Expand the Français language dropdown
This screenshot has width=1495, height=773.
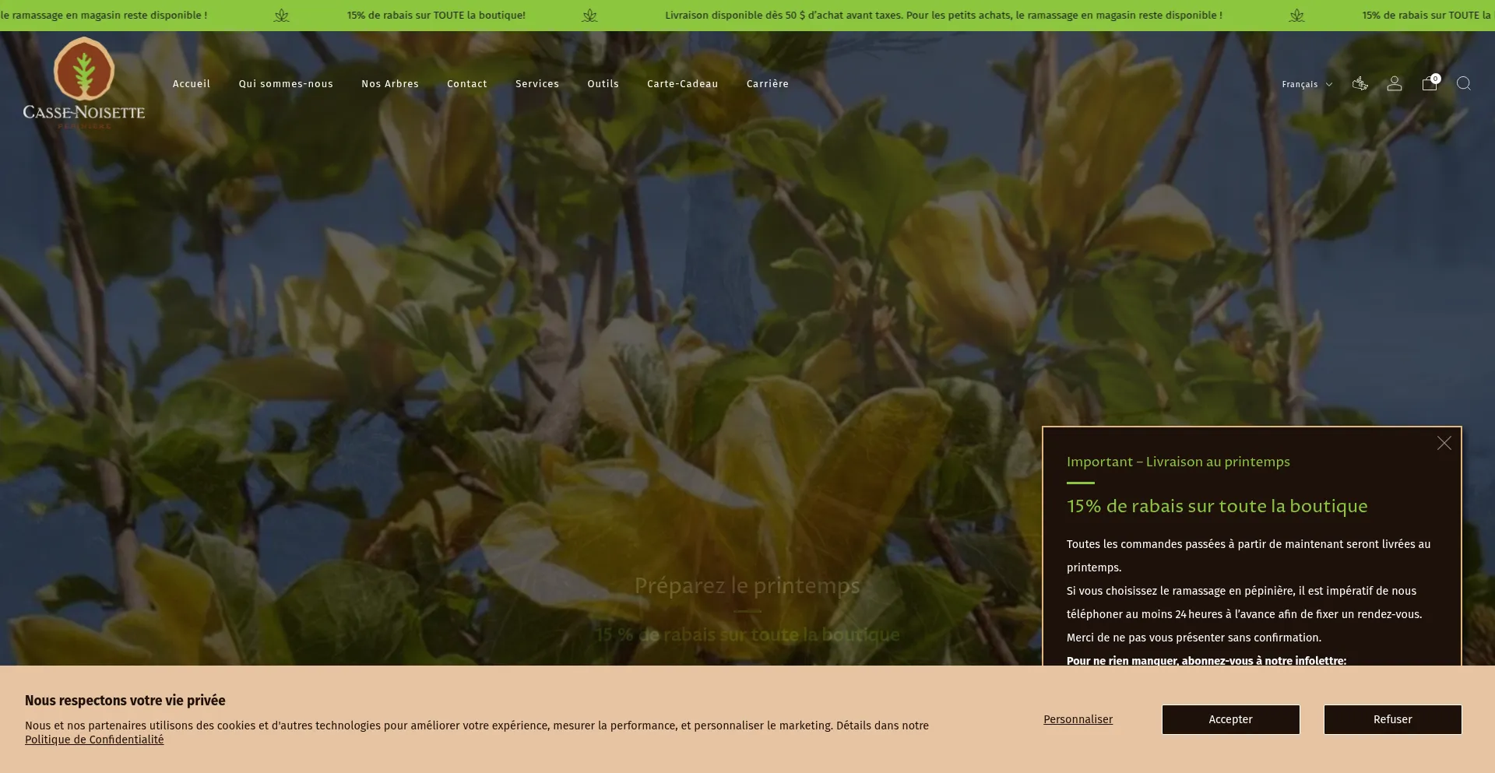1307,84
